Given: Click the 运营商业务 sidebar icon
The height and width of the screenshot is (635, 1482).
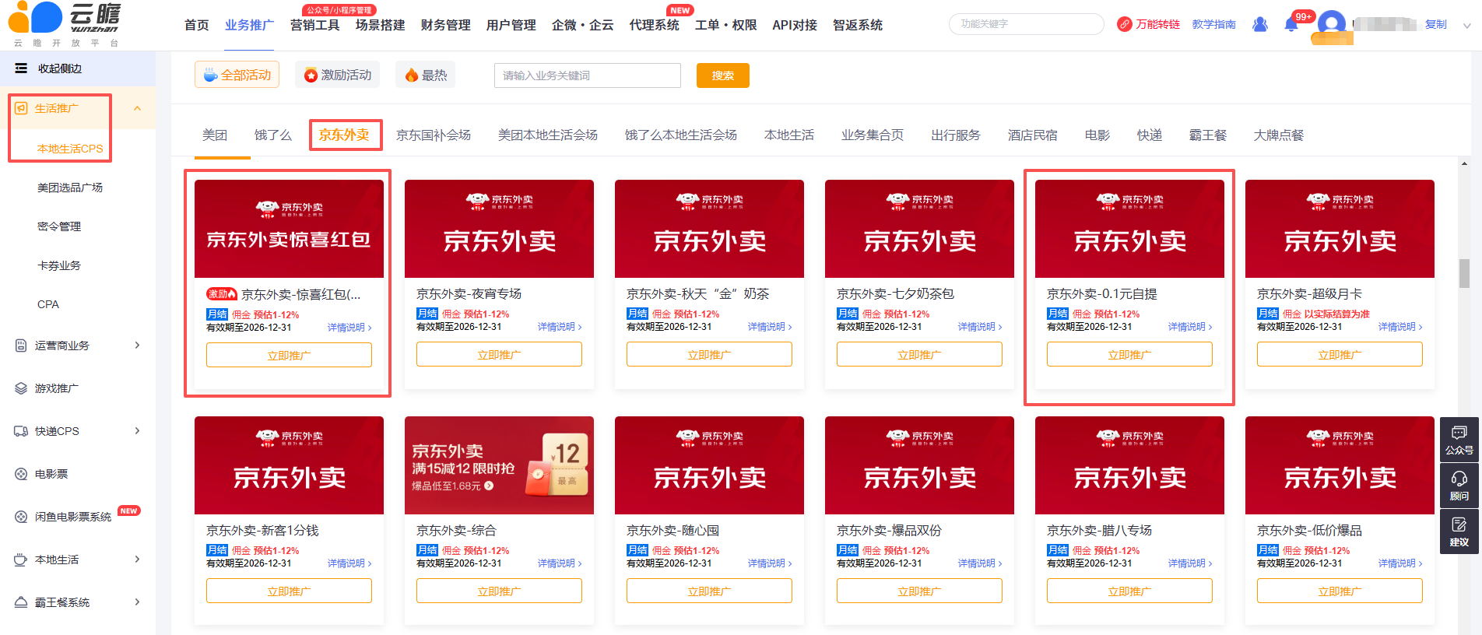Looking at the screenshot, I should 21,346.
